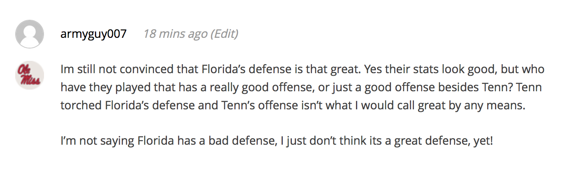Image resolution: width=564 pixels, height=171 pixels.
Task: Click 'Im' at the comment's start
Action: coord(66,69)
